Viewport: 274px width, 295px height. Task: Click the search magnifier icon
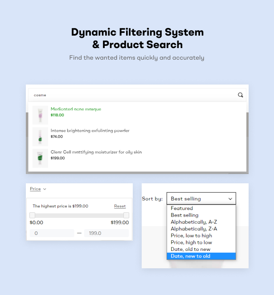coord(240,95)
